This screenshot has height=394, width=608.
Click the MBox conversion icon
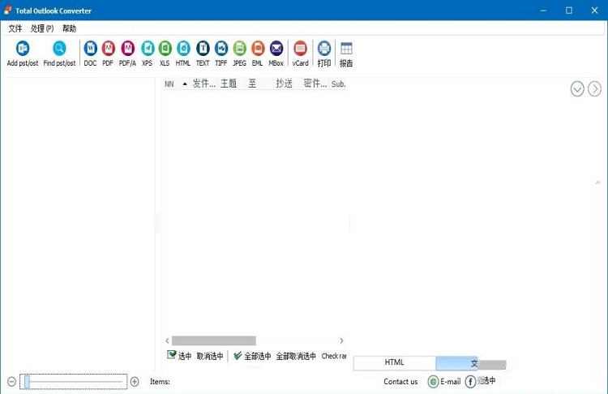click(x=276, y=49)
